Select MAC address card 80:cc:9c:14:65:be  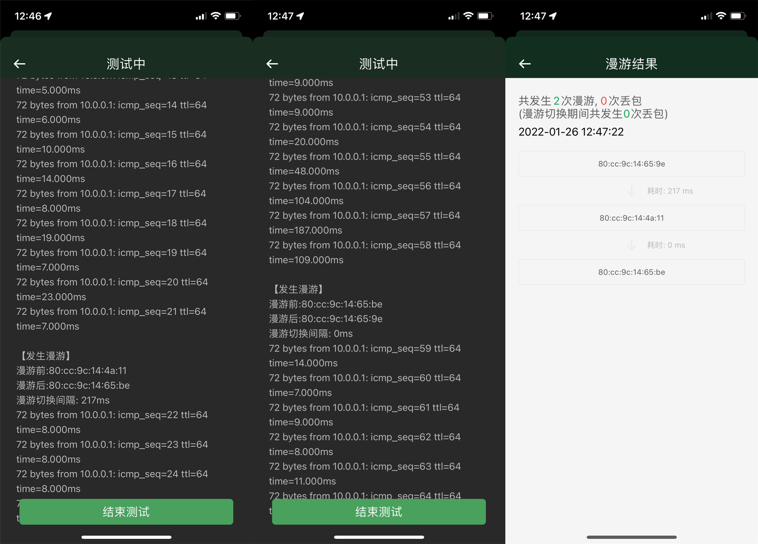[x=631, y=272]
